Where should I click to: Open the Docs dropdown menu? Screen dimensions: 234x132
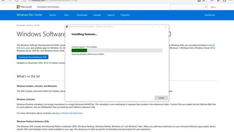[67, 15]
